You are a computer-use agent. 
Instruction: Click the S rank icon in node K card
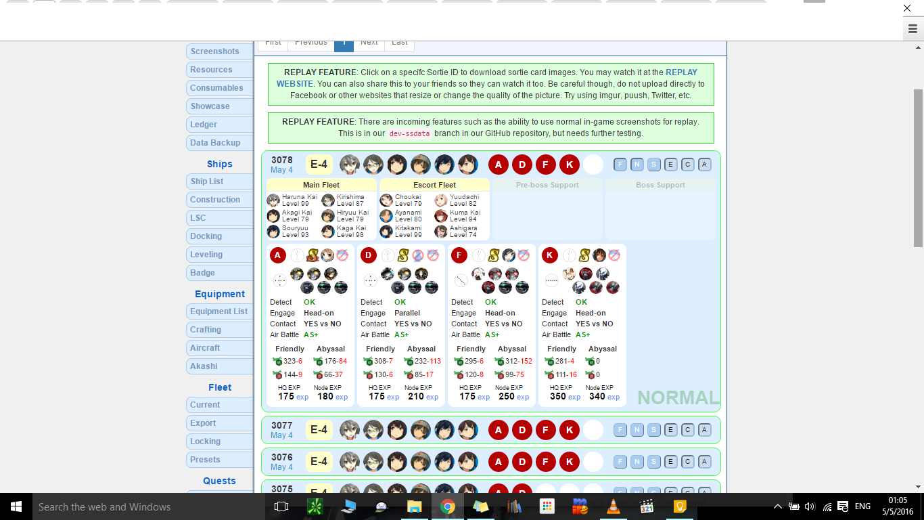[584, 255]
